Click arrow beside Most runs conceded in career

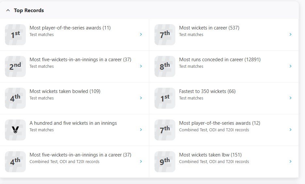pyautogui.click(x=290, y=66)
